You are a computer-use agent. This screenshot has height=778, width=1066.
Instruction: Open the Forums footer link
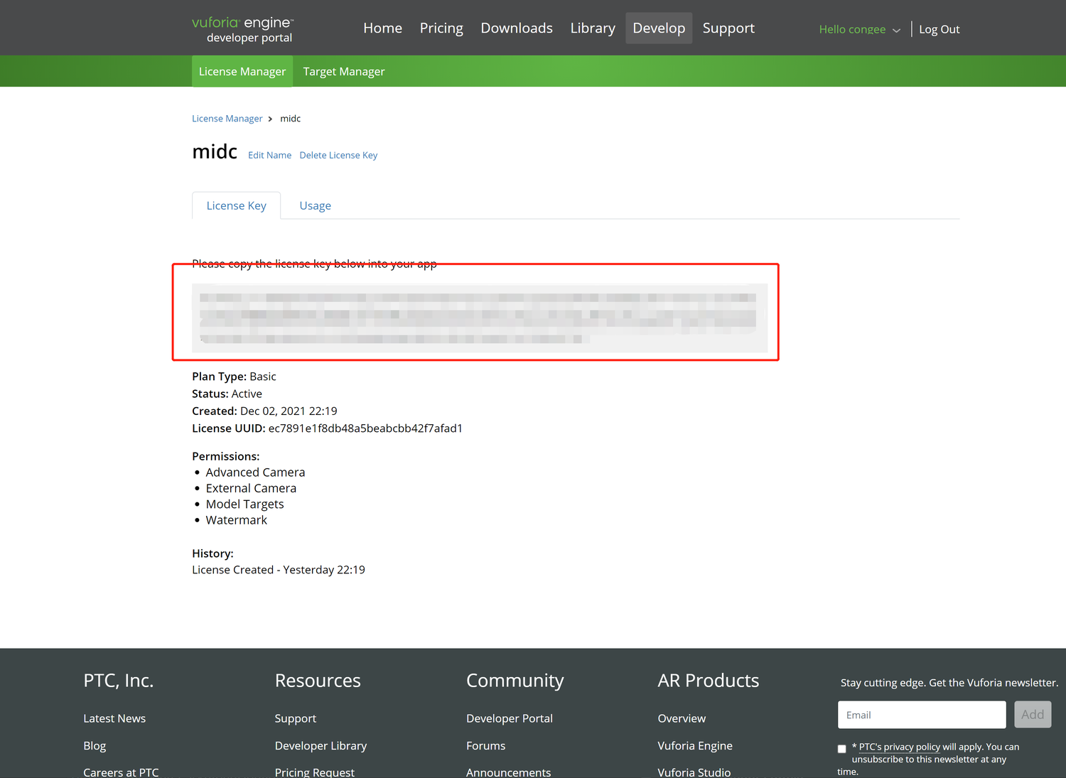tap(486, 746)
